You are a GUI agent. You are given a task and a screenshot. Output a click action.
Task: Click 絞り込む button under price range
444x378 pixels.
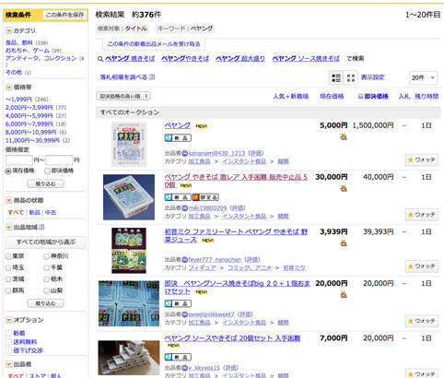pos(45,183)
